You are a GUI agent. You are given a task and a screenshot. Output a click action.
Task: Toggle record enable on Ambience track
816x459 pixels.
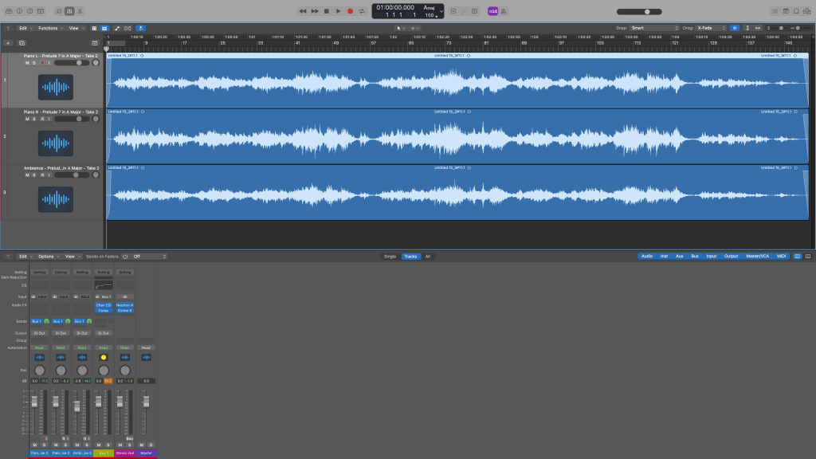pyautogui.click(x=41, y=175)
